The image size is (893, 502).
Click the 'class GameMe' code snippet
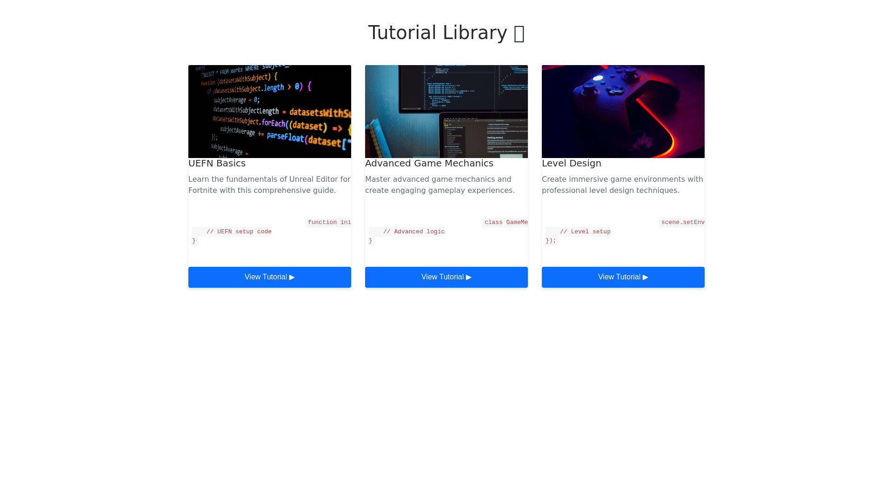506,223
